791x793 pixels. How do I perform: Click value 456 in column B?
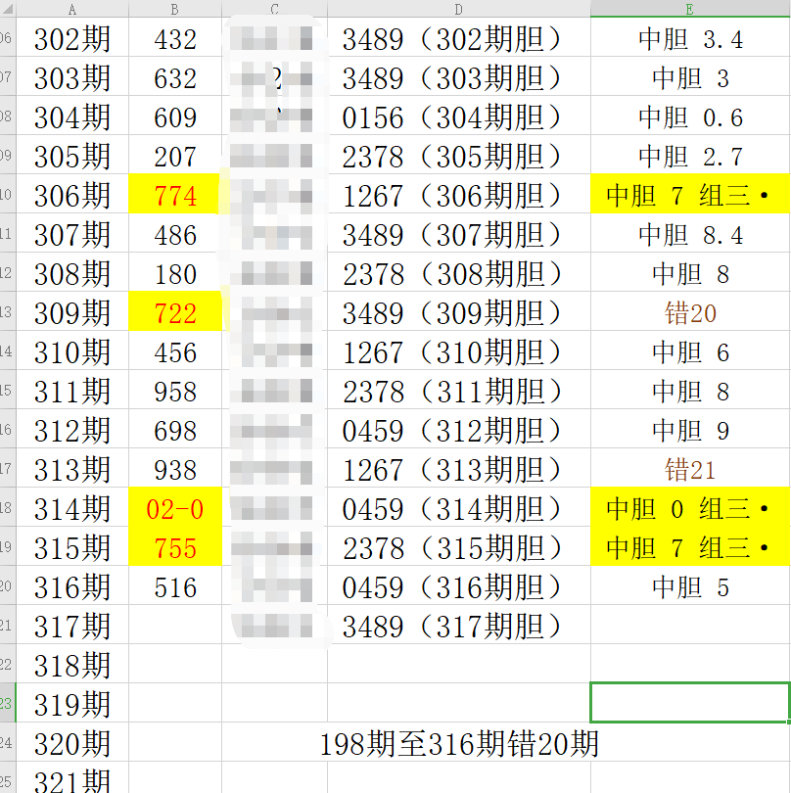(175, 352)
